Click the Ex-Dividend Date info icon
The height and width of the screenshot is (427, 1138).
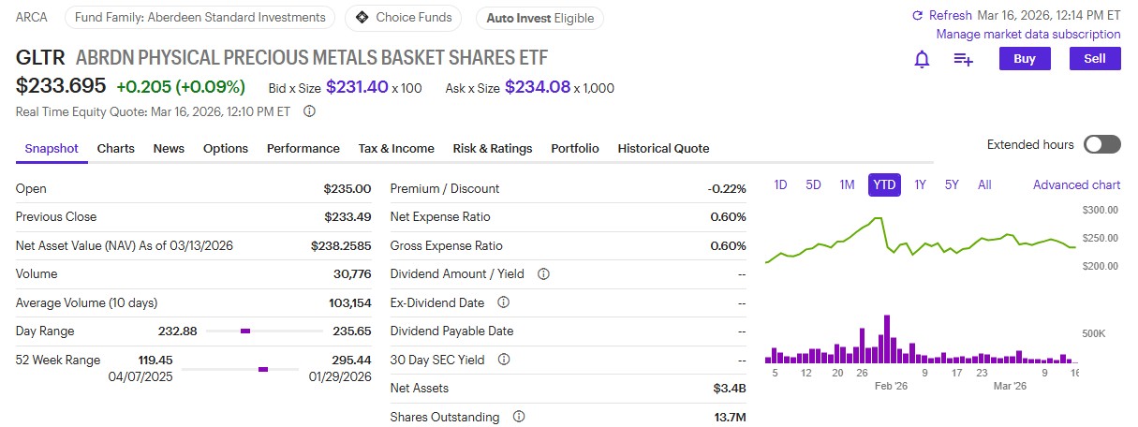(503, 302)
